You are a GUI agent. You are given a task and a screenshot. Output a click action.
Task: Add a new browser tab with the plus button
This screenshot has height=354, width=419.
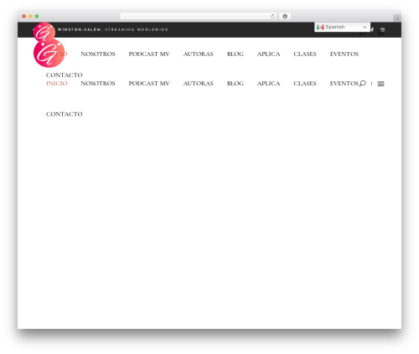point(397,18)
